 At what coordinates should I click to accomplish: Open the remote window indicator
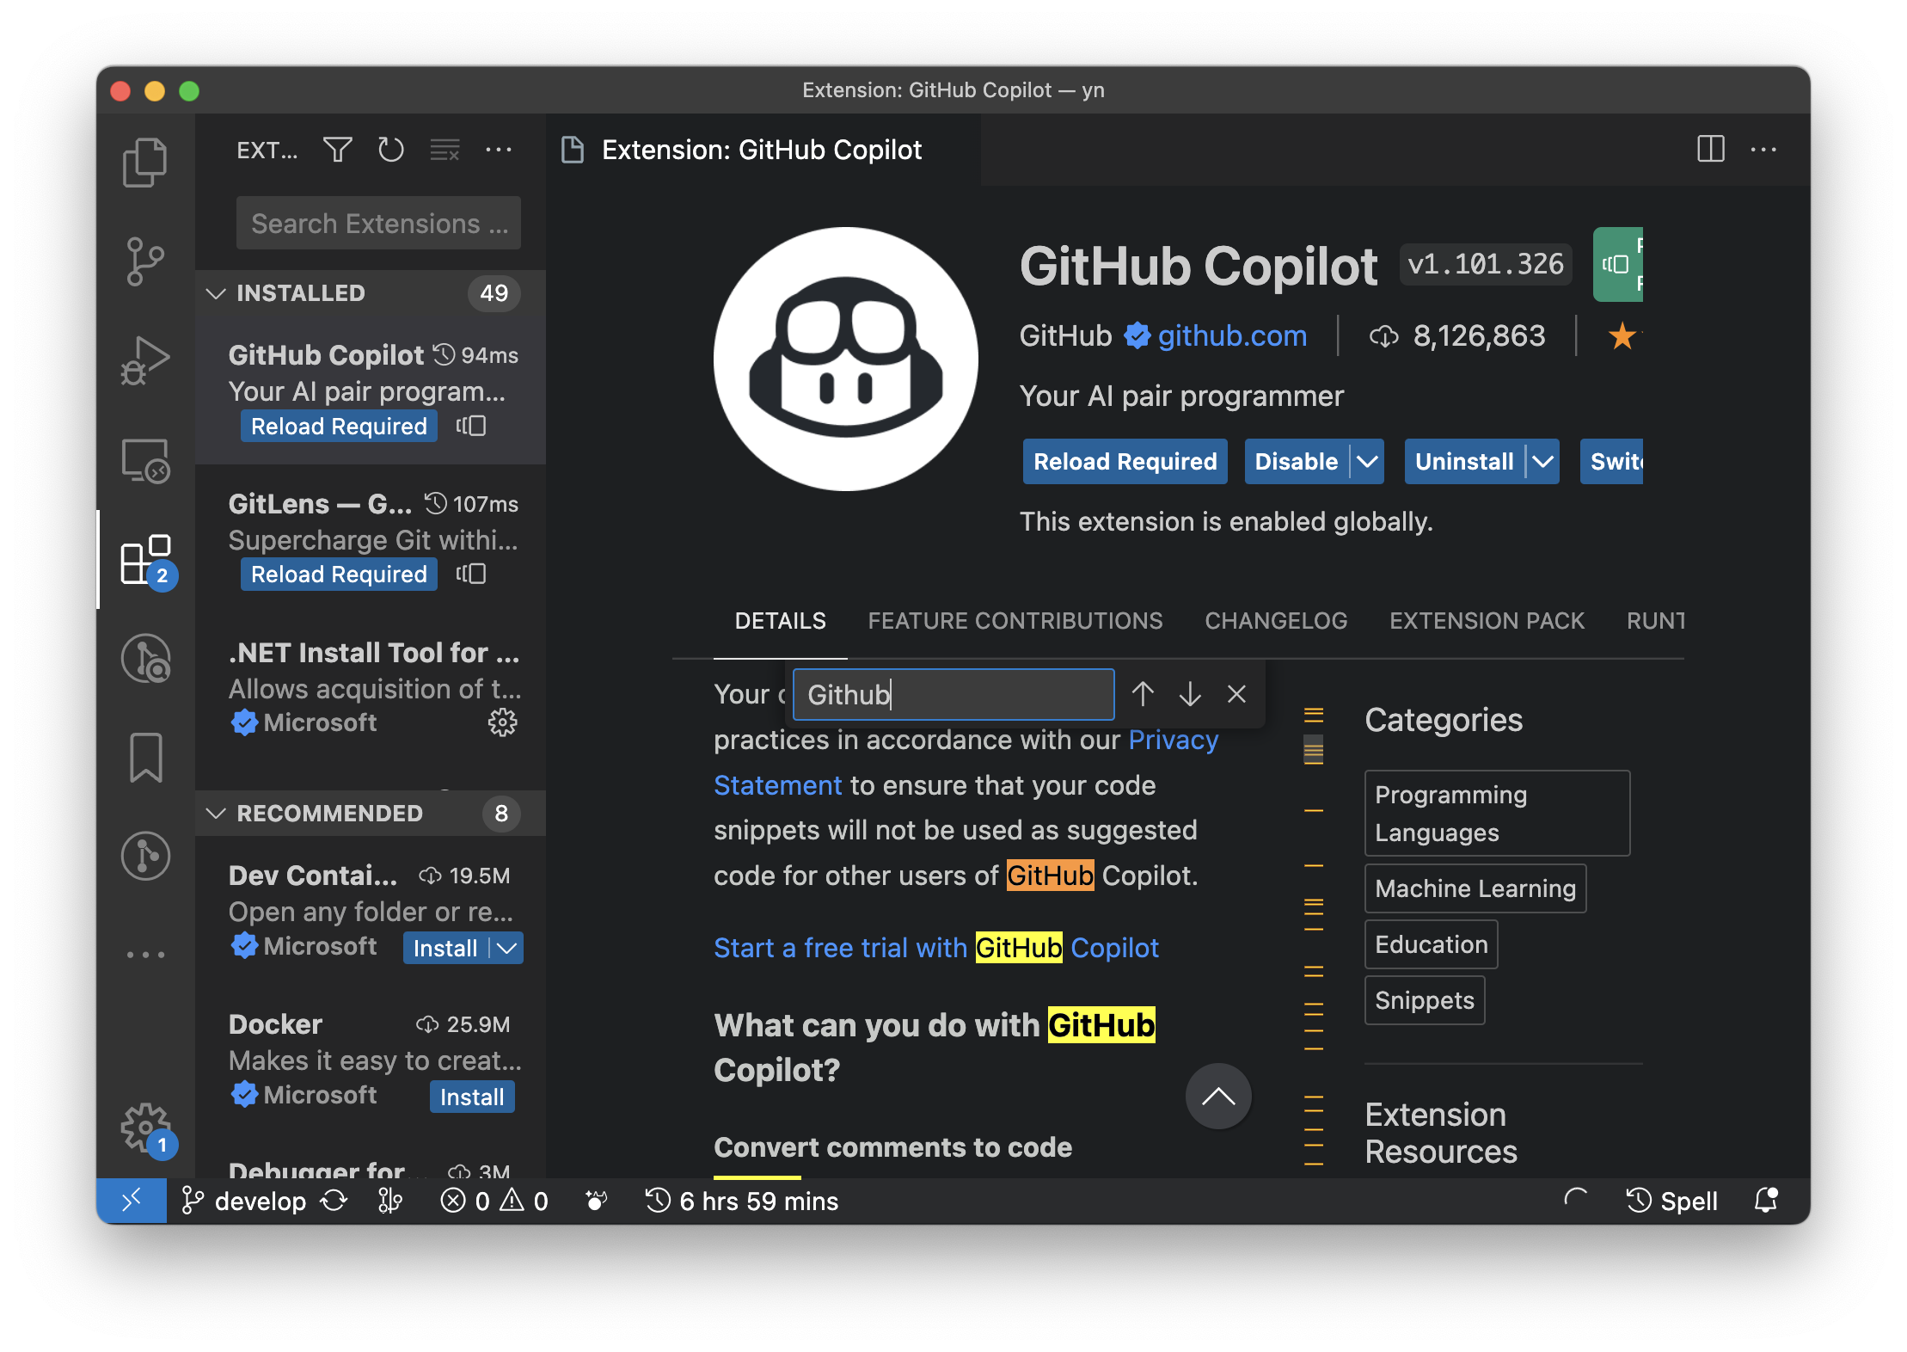pyautogui.click(x=132, y=1201)
